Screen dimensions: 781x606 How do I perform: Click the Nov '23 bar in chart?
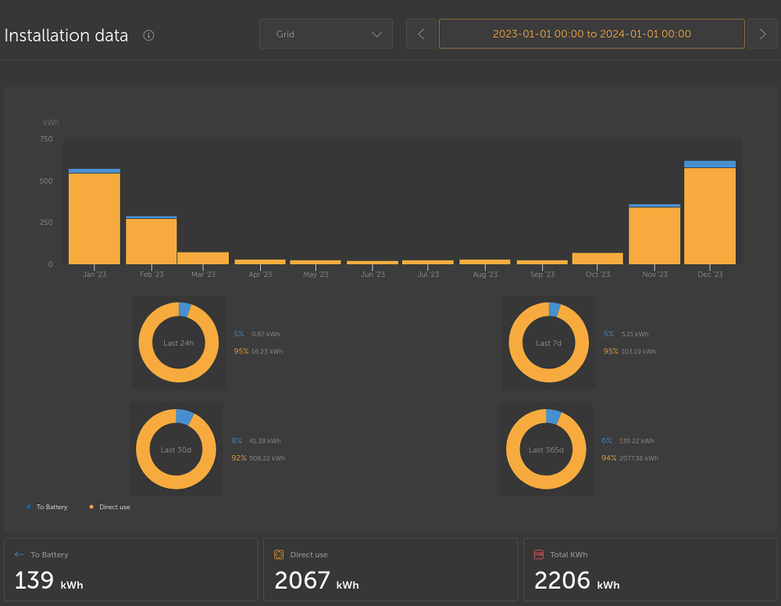point(654,234)
